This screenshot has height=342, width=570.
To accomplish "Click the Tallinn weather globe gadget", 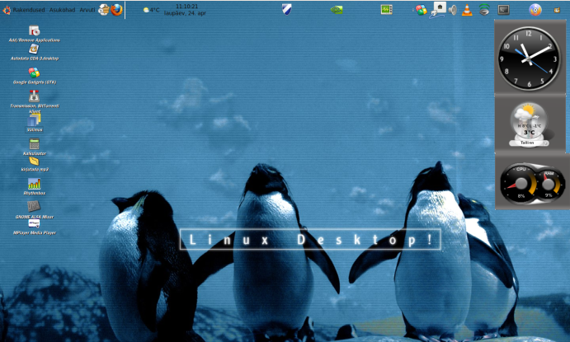I will click(x=529, y=124).
